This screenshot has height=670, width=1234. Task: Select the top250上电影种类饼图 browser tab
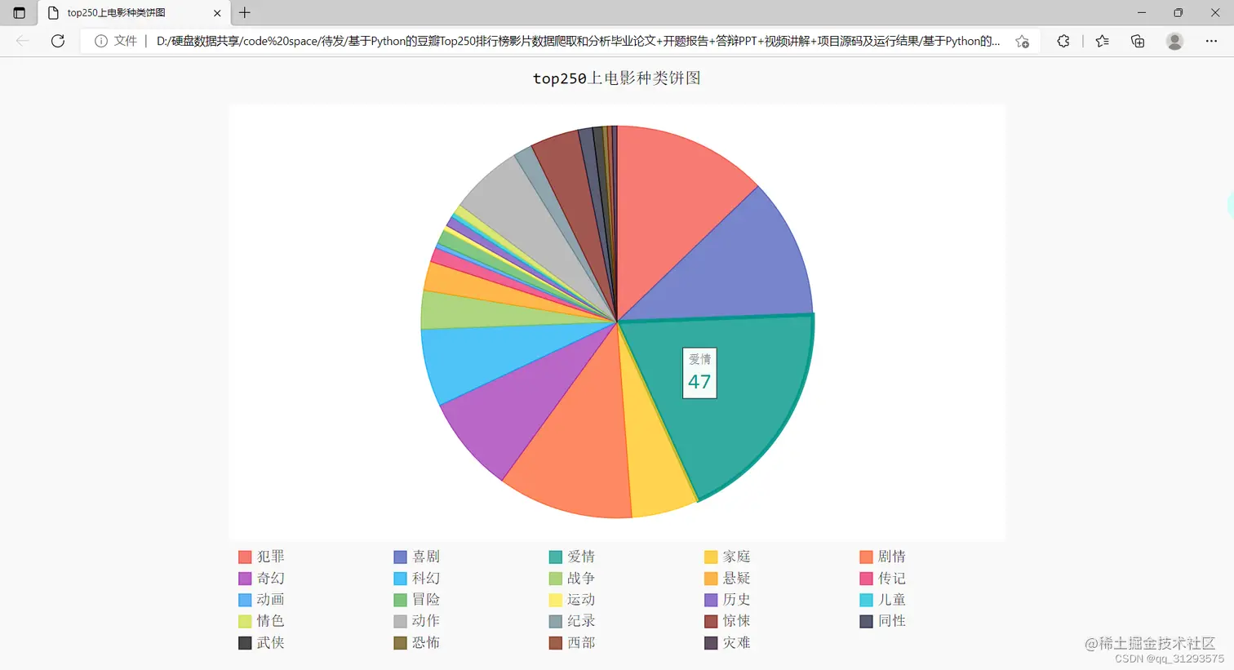click(134, 13)
